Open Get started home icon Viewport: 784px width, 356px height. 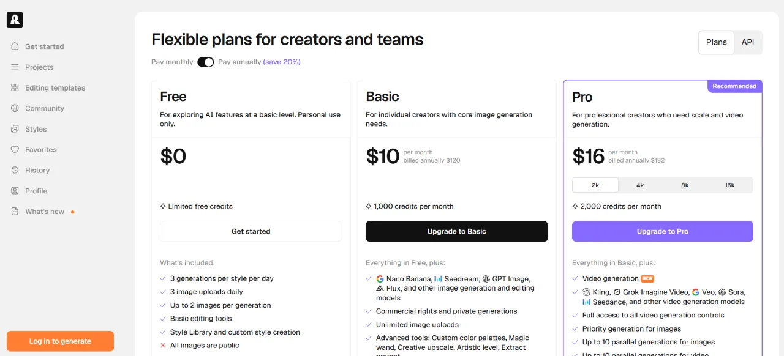click(x=15, y=46)
